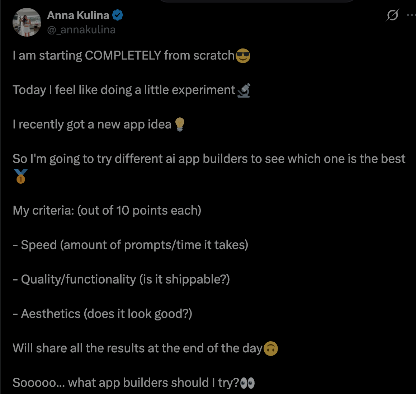Click the microscope emoji

[244, 90]
